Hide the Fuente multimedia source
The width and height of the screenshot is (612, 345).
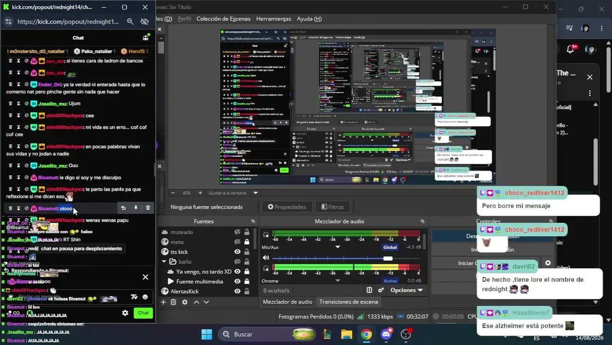pyautogui.click(x=237, y=281)
